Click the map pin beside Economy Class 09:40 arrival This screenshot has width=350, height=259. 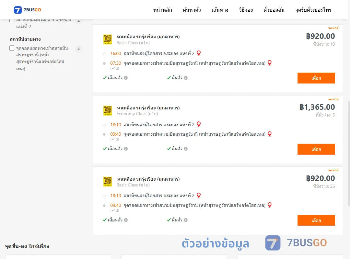(270, 134)
